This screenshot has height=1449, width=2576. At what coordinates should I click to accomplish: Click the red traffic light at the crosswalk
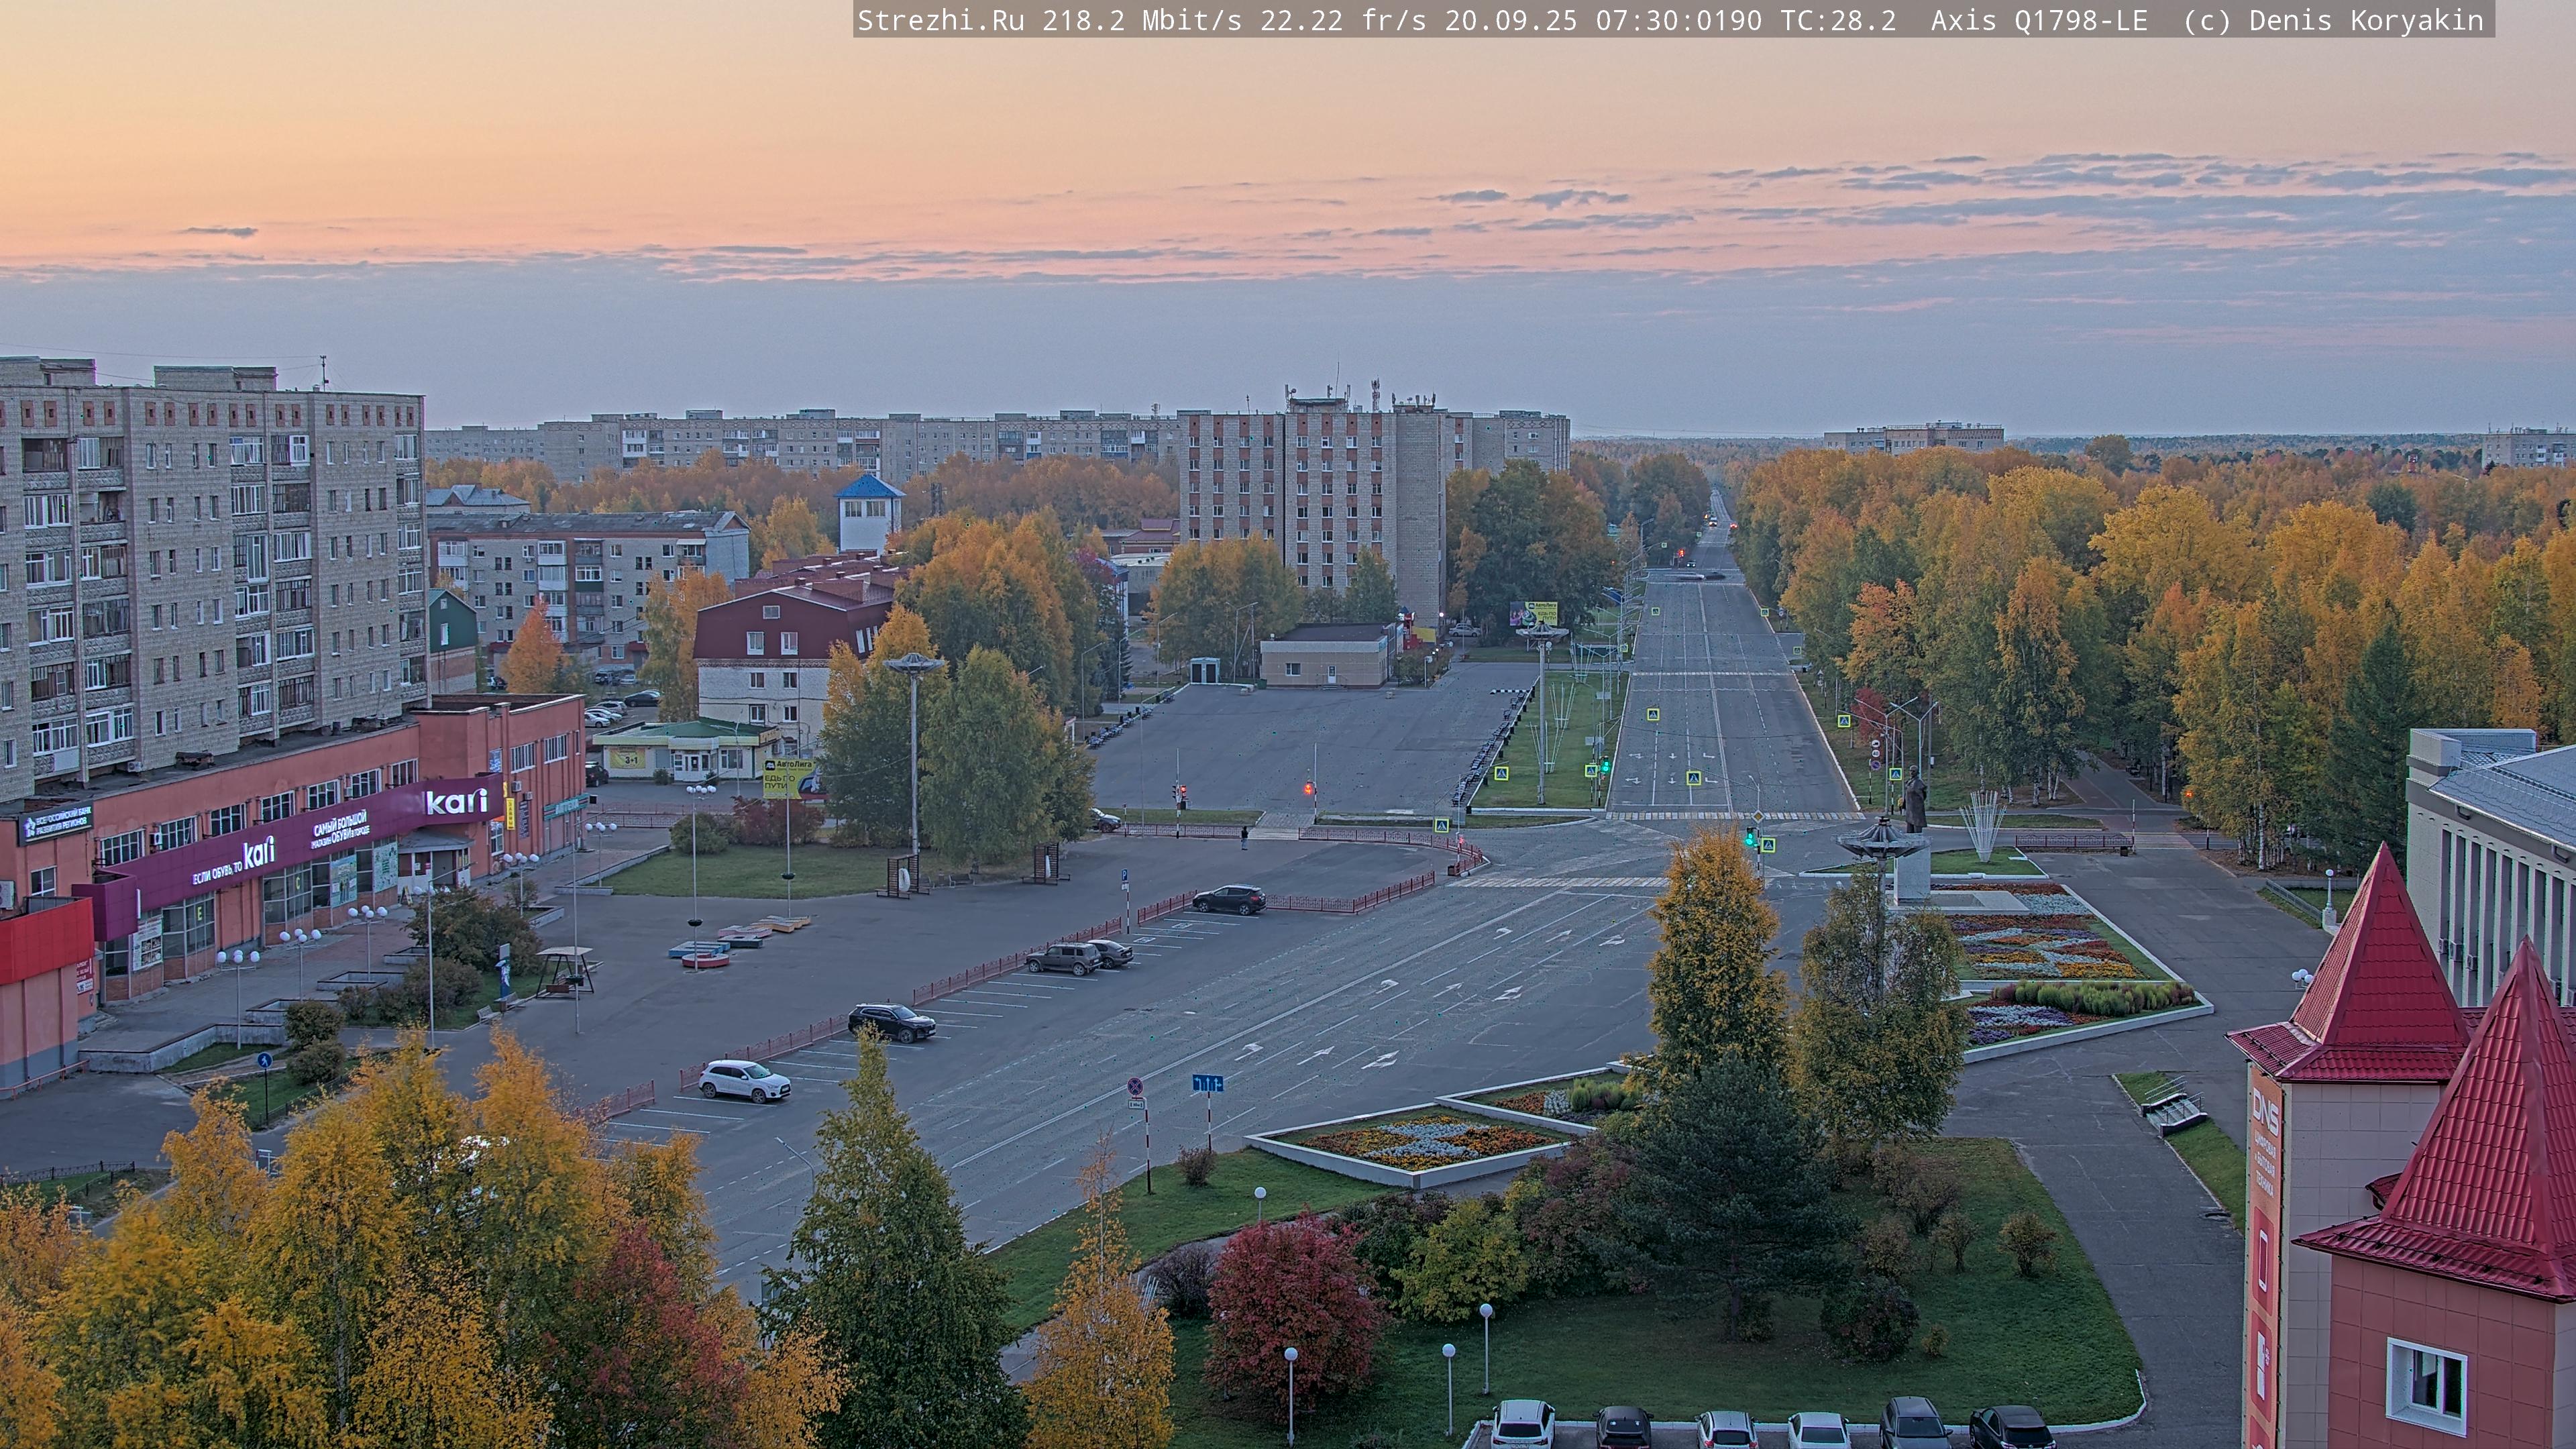pyautogui.click(x=1308, y=789)
